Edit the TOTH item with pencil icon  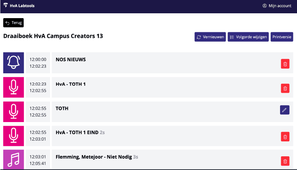(x=285, y=110)
